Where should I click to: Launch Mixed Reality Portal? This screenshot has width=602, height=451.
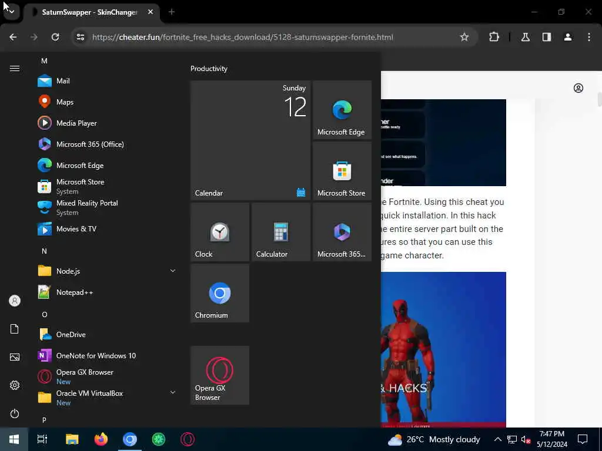[x=107, y=207]
